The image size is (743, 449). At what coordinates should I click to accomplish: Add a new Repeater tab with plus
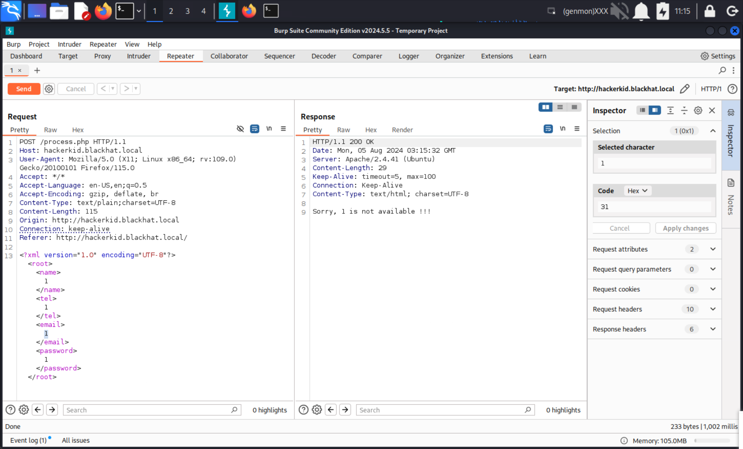pyautogui.click(x=37, y=70)
